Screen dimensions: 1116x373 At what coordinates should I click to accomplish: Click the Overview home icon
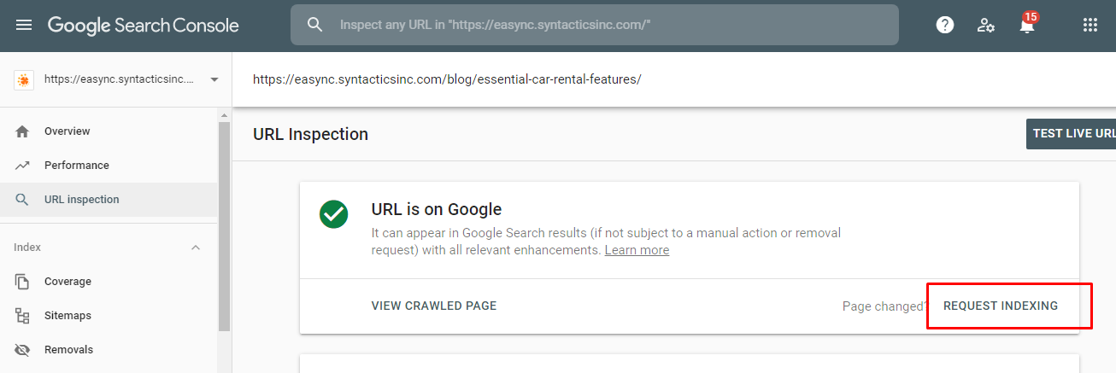pos(22,131)
